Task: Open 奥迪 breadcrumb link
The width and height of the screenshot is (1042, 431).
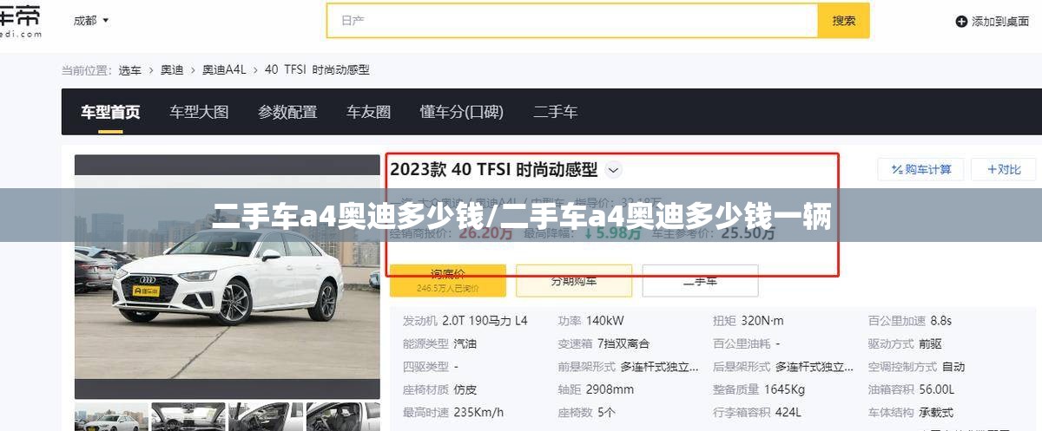Action: (172, 70)
